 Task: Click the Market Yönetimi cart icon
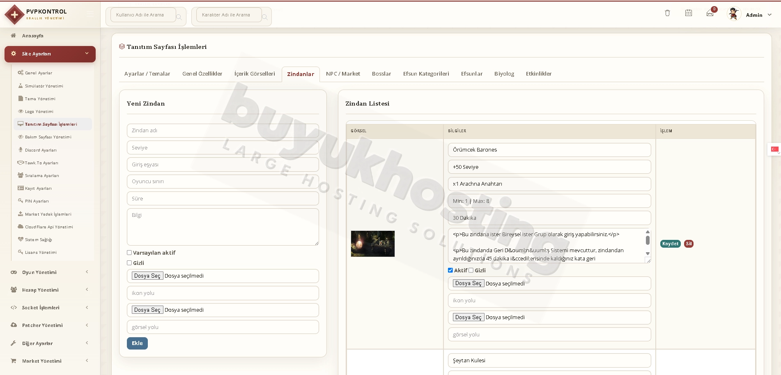coord(14,361)
